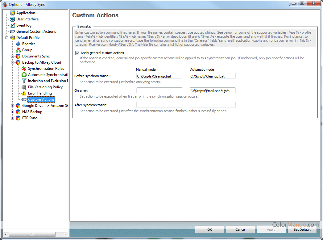Select General Custom Actions
The image size is (323, 240).
coord(36,32)
